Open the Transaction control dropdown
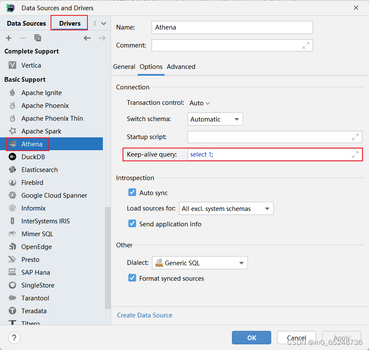The width and height of the screenshot is (369, 350). coord(199,103)
